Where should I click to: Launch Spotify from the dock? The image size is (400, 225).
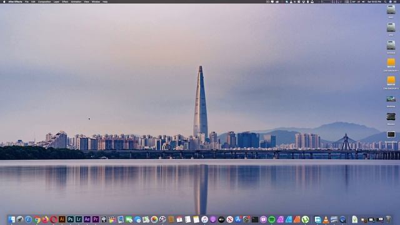tap(272, 219)
